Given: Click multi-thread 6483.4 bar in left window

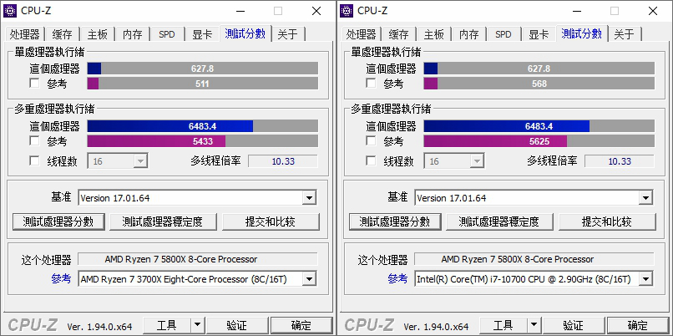Looking at the screenshot, I should 203,126.
